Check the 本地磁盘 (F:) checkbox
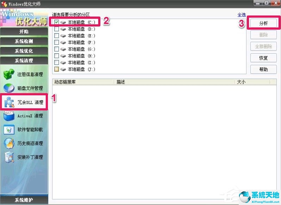 (x=56, y=42)
